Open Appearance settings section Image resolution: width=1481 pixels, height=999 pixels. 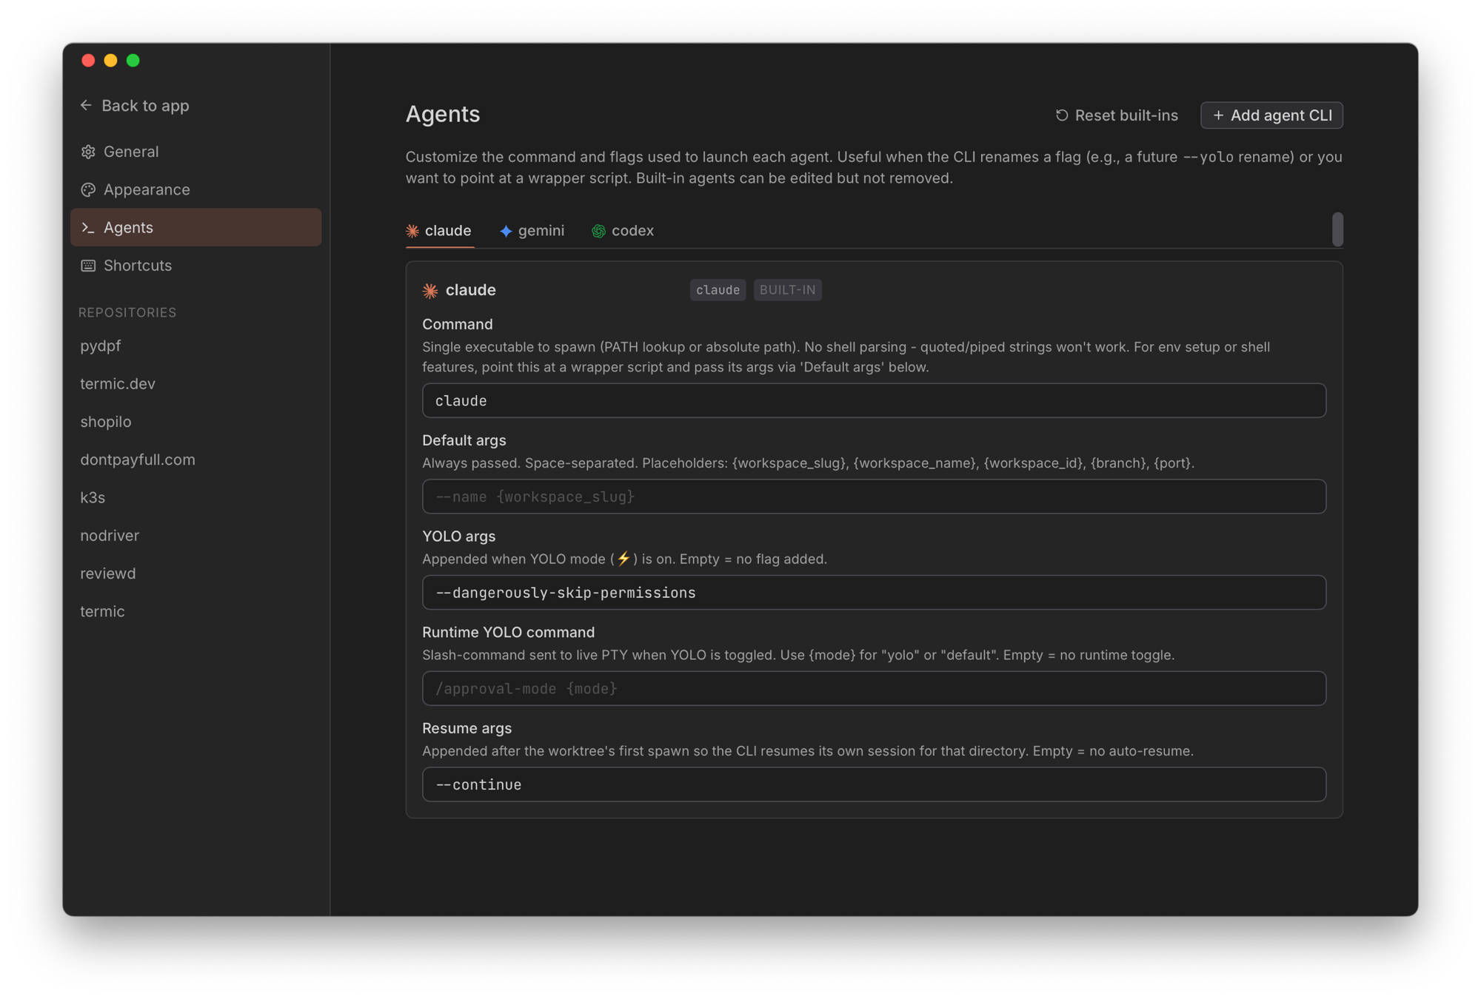tap(196, 189)
